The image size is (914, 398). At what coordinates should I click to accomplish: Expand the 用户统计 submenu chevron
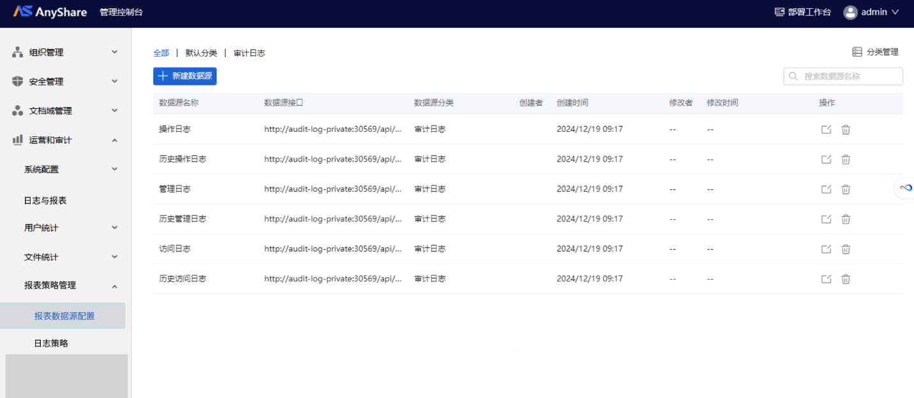pos(115,227)
